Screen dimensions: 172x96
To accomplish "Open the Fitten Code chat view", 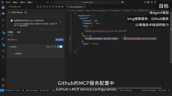I will click(3, 14).
